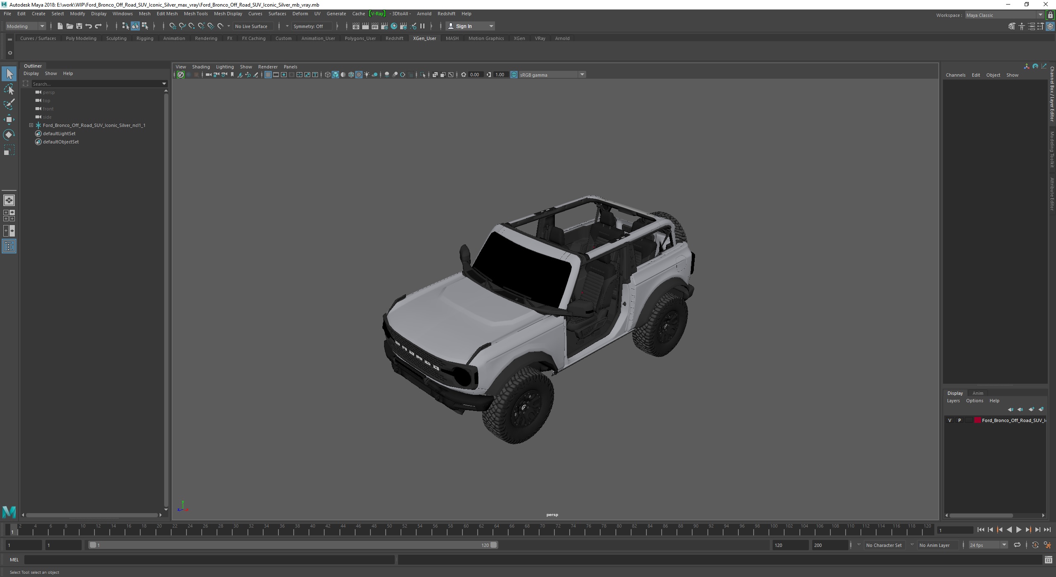Toggle sRGB view transform on
Viewport: 1056px width, 577px height.
(x=514, y=75)
